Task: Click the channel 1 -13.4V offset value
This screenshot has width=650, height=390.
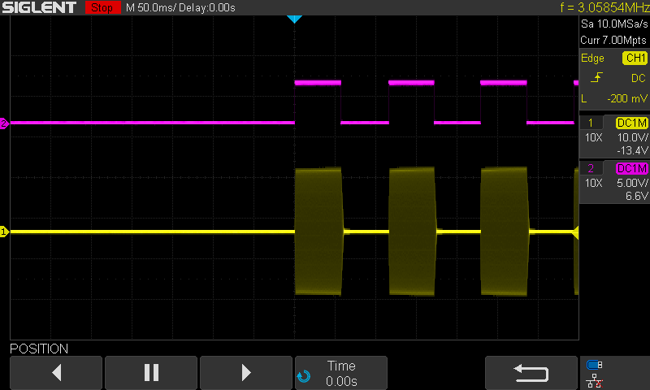Action: (632, 150)
